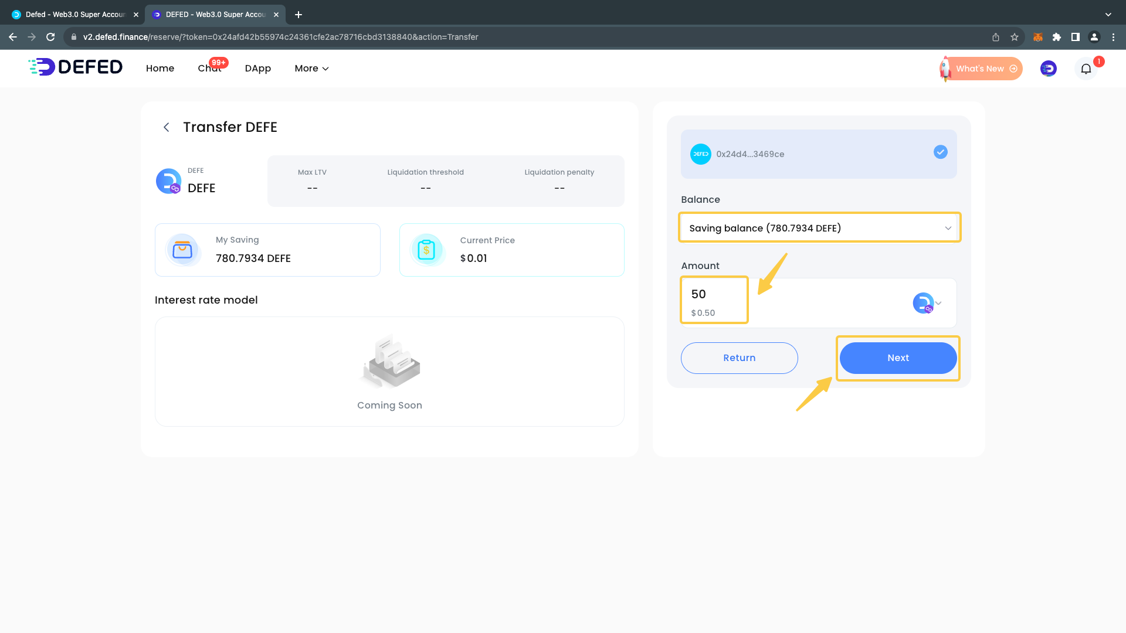This screenshot has height=633, width=1126.
Task: Bookmark page with star icon
Action: (1015, 37)
